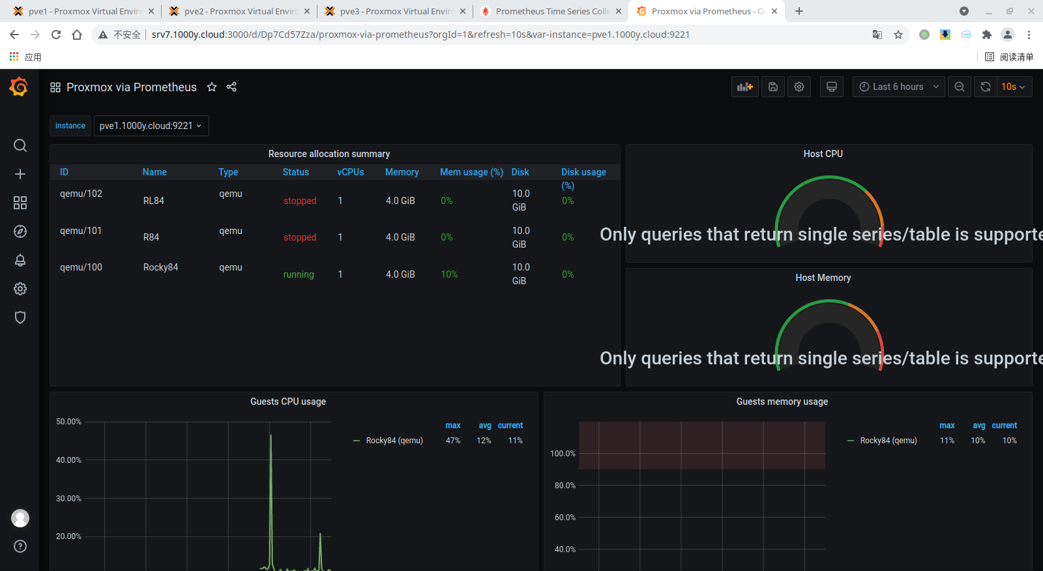The width and height of the screenshot is (1043, 571).
Task: Click the Rocky84 green legend color line
Action: [357, 441]
